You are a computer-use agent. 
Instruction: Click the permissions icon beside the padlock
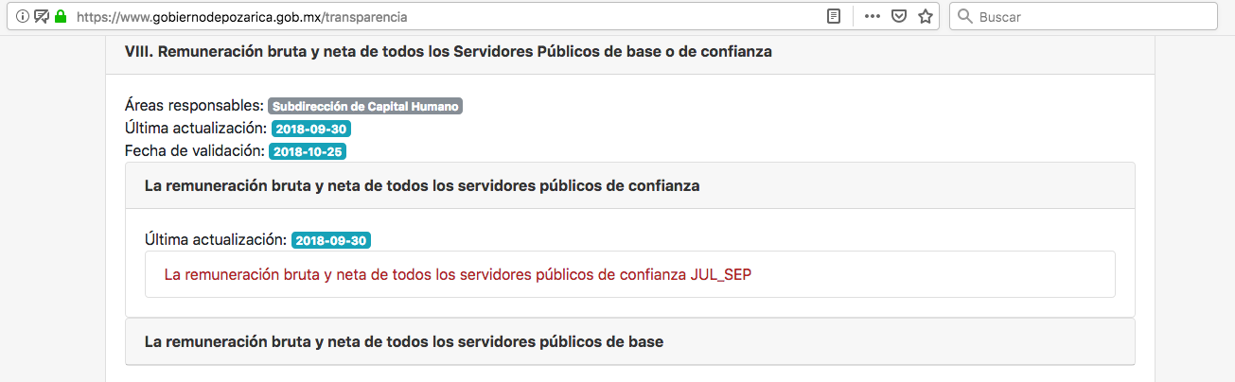[42, 17]
